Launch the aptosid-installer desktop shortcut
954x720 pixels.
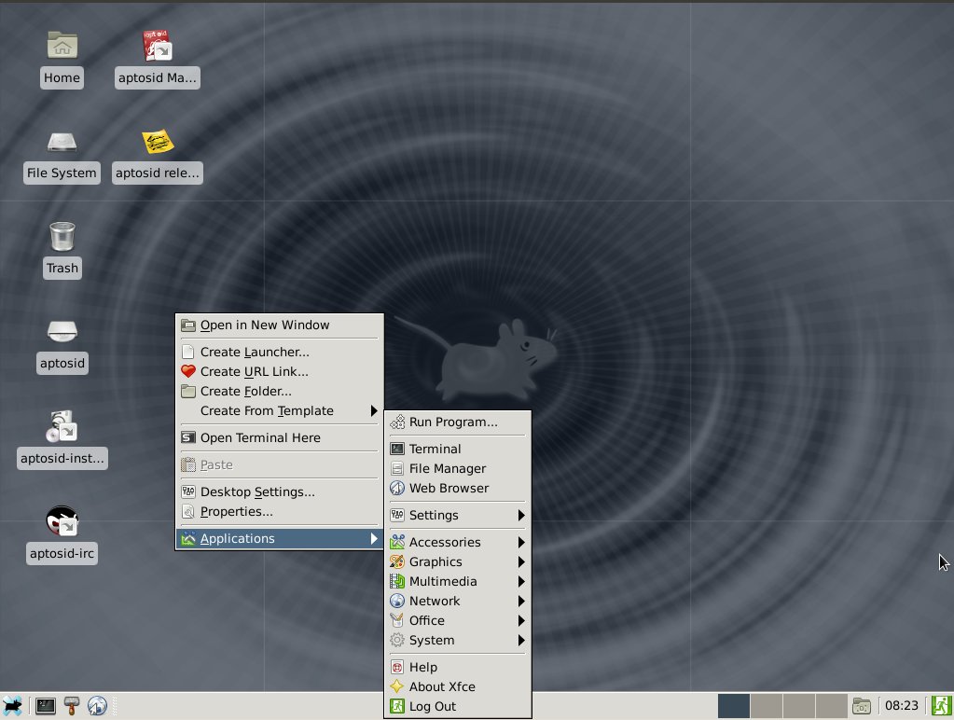(62, 426)
